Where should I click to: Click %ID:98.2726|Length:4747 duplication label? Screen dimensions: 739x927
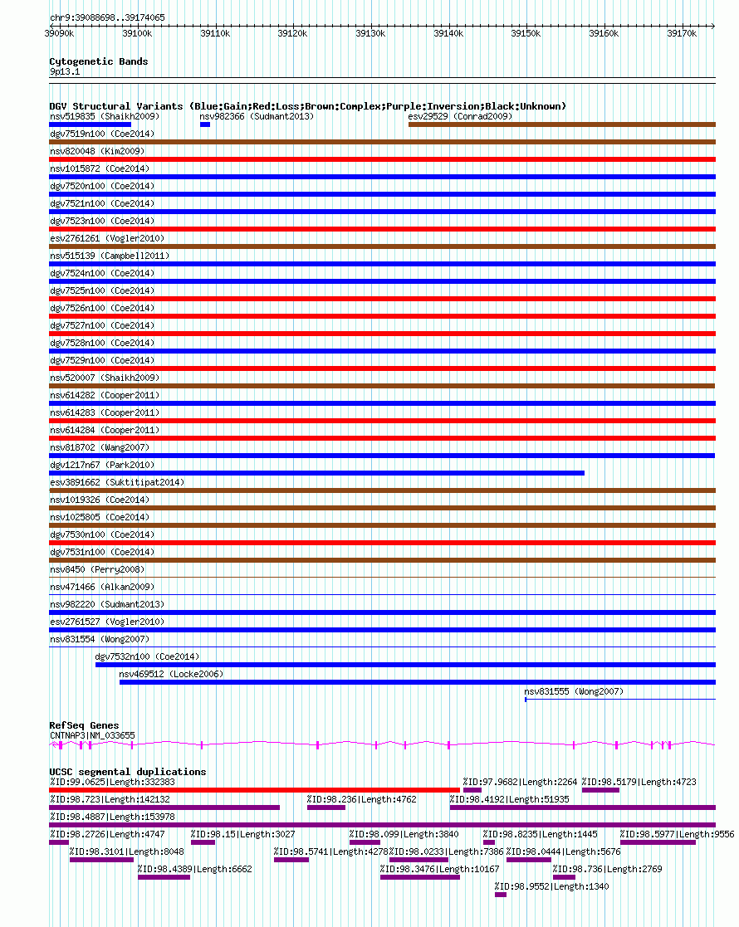pos(107,835)
